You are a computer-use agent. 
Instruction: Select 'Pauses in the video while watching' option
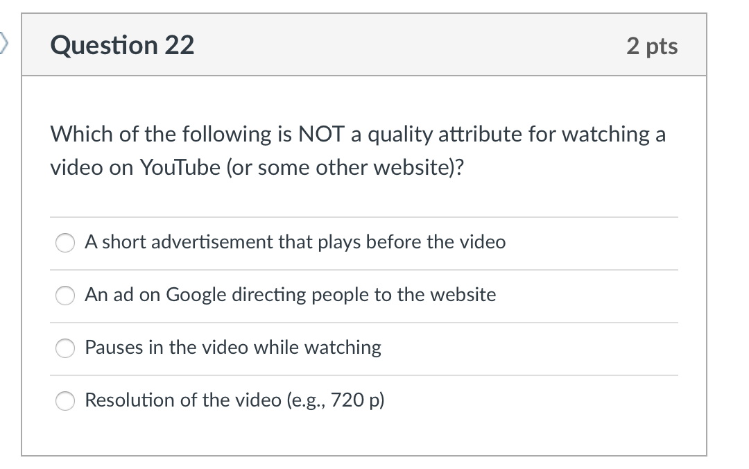[x=64, y=348]
